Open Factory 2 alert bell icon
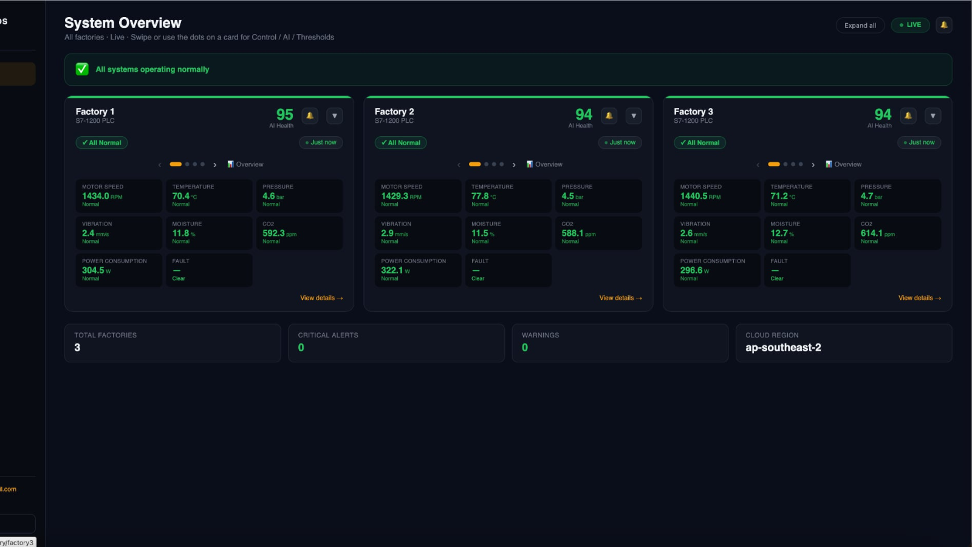Image resolution: width=972 pixels, height=547 pixels. (609, 115)
